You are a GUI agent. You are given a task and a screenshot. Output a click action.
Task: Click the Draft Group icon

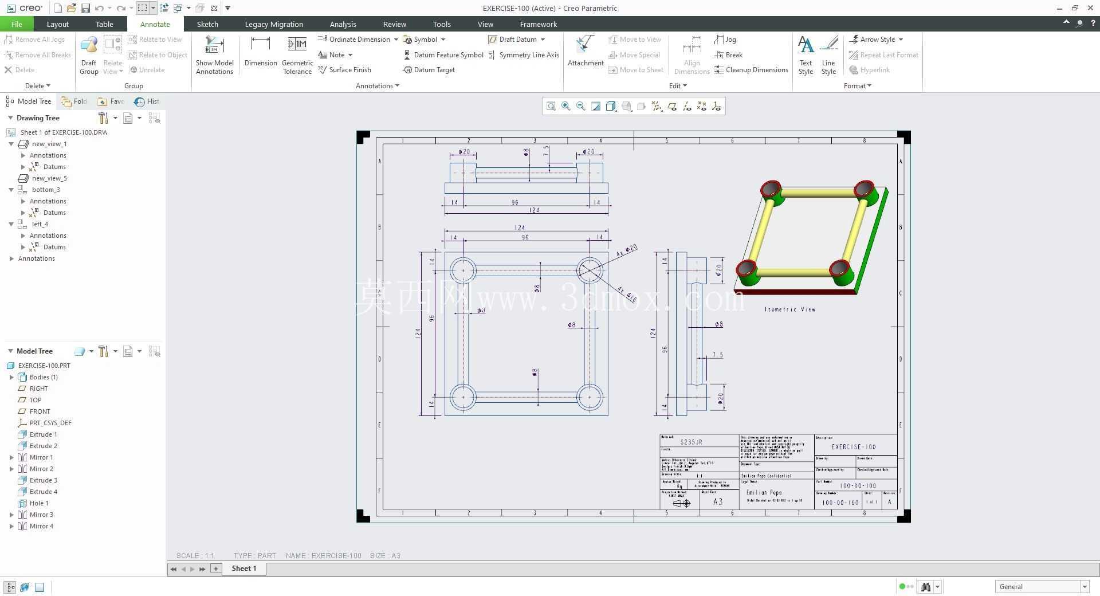coord(89,55)
